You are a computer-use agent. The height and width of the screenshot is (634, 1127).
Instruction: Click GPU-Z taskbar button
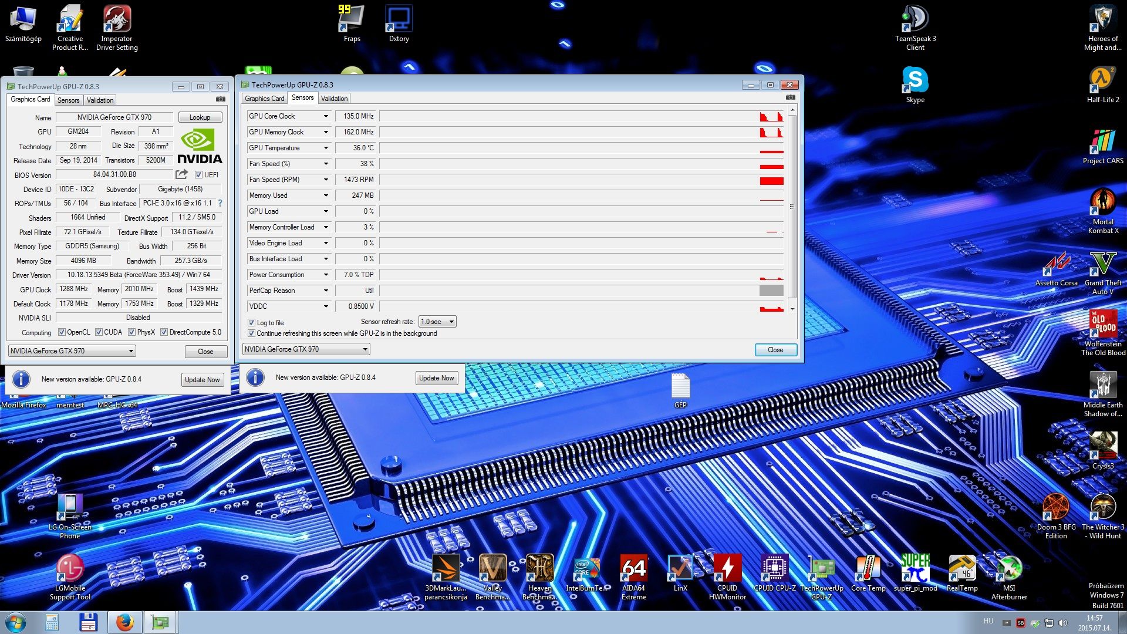coord(160,622)
